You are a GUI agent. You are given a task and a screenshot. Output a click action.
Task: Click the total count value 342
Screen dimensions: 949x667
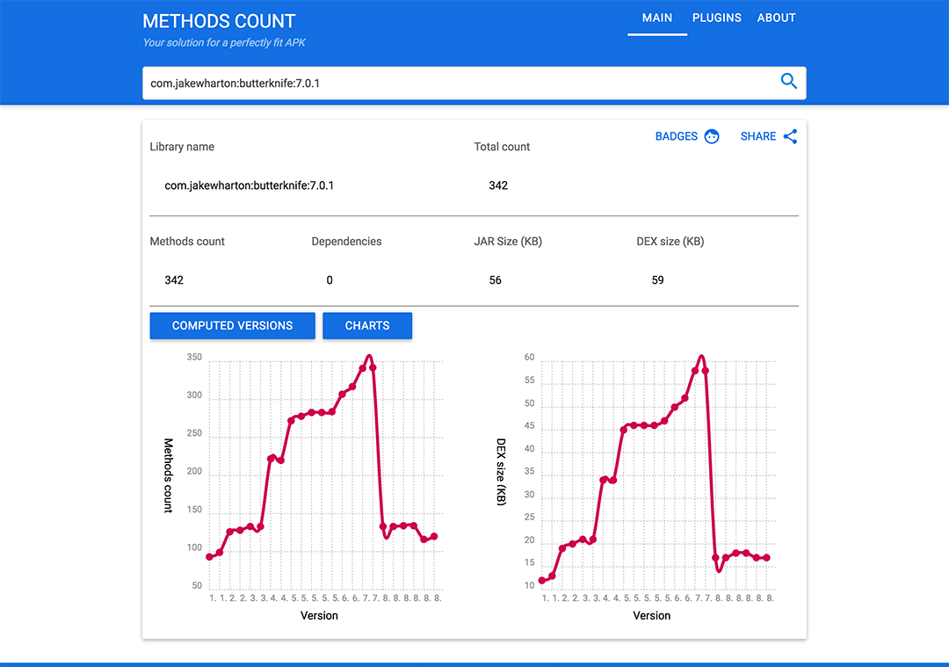coord(498,185)
